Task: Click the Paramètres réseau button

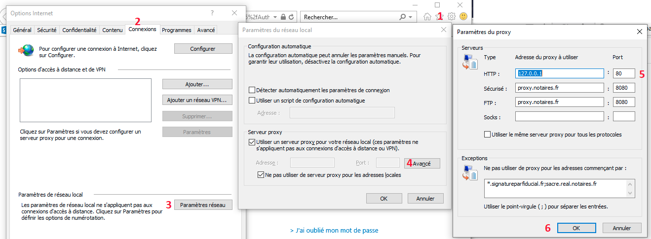Action: click(x=203, y=205)
